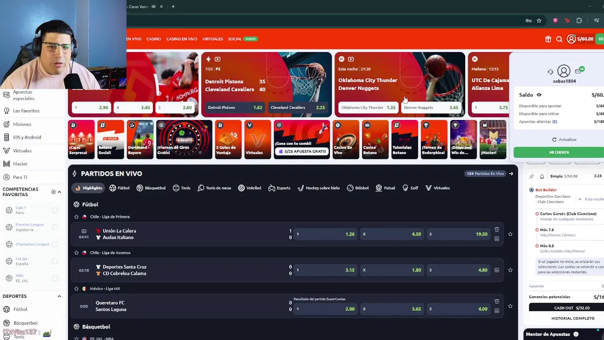Select the Highlights live tab

coord(89,188)
